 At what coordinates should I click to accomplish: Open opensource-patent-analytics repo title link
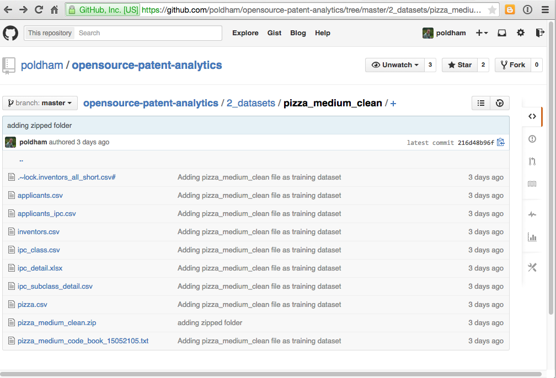[x=147, y=65]
